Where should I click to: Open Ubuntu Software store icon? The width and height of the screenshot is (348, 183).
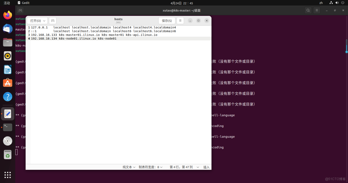[x=8, y=83]
